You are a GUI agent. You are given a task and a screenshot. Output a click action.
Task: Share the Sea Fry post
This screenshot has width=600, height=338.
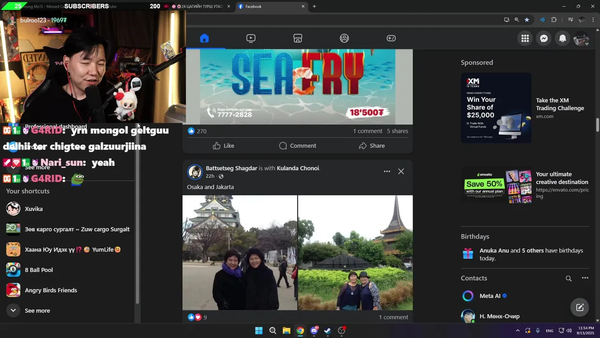tap(372, 146)
